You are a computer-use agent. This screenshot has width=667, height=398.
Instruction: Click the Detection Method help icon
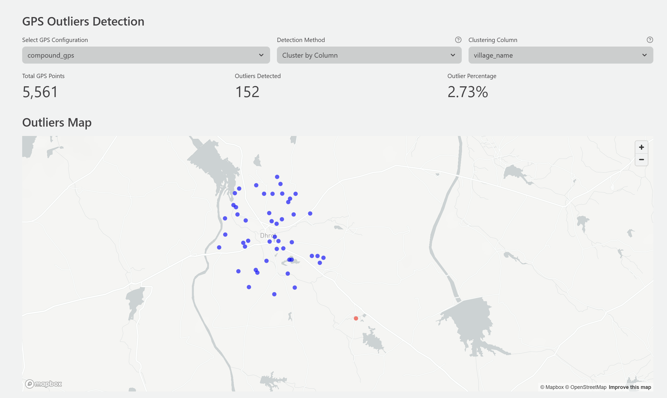coord(458,40)
